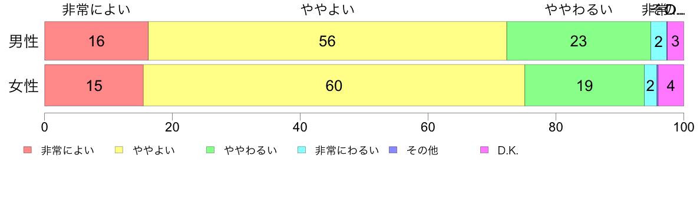Viewport: 700px width, 216px height.
Task: Click the red 非常によい legend swatch
Action: 28,150
